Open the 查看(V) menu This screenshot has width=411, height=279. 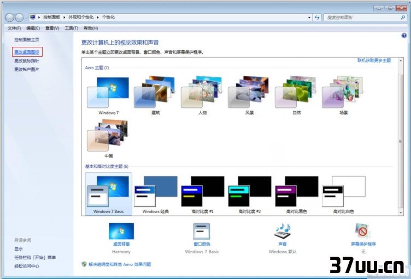tap(52, 28)
